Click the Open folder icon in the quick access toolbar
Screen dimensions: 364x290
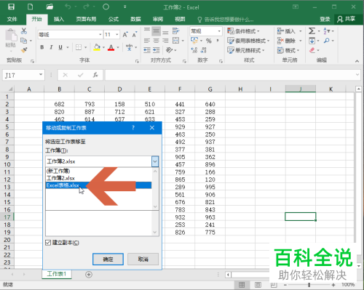tap(50, 7)
